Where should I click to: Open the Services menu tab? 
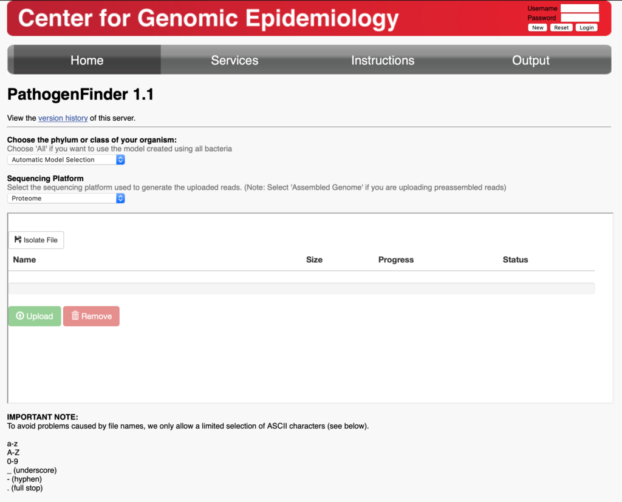click(x=234, y=60)
